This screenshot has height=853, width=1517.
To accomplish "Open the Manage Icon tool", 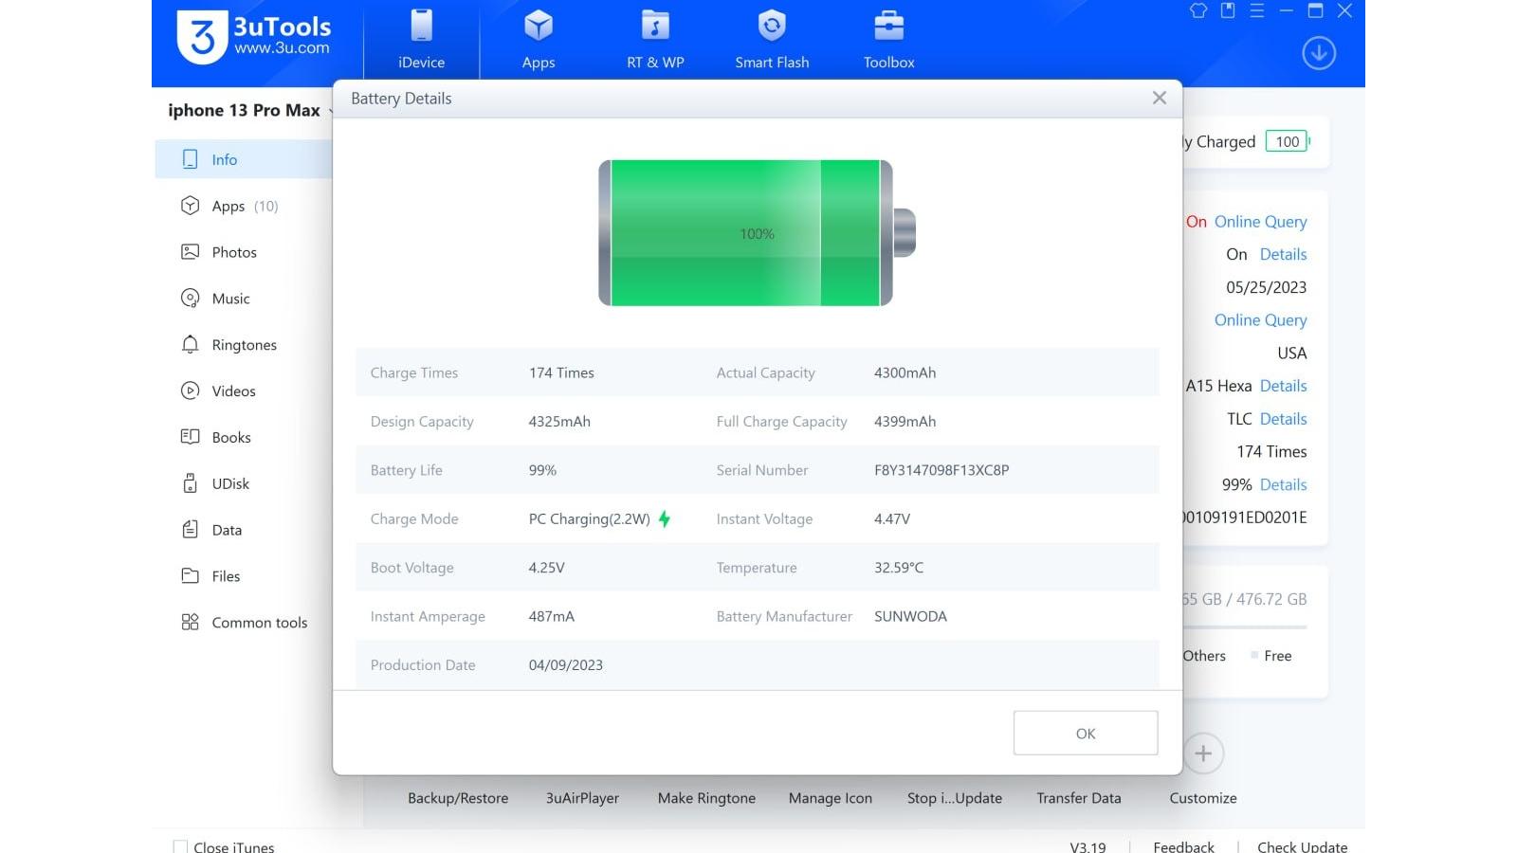I will pos(831,798).
